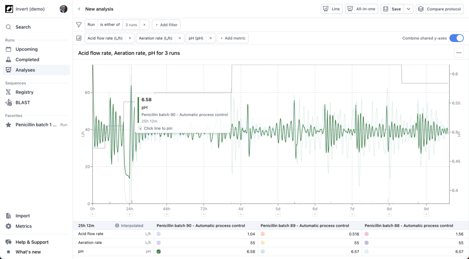
Task: Click the Compare protocol button
Action: [x=440, y=9]
